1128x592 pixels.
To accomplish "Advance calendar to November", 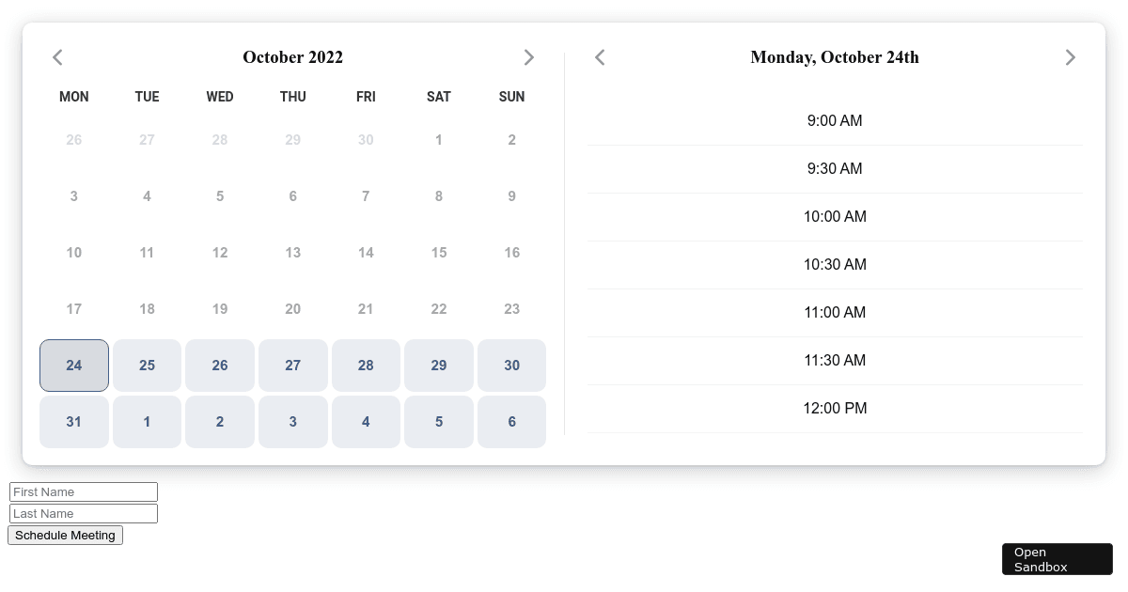I will [x=529, y=57].
